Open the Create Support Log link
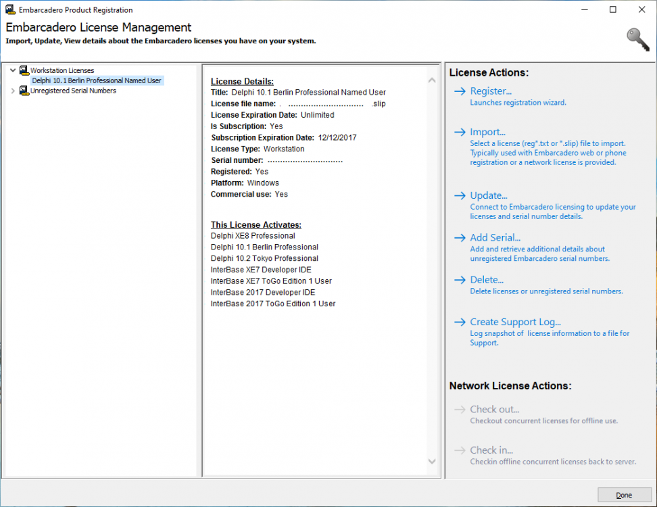Viewport: 657px width, 507px height. (515, 322)
